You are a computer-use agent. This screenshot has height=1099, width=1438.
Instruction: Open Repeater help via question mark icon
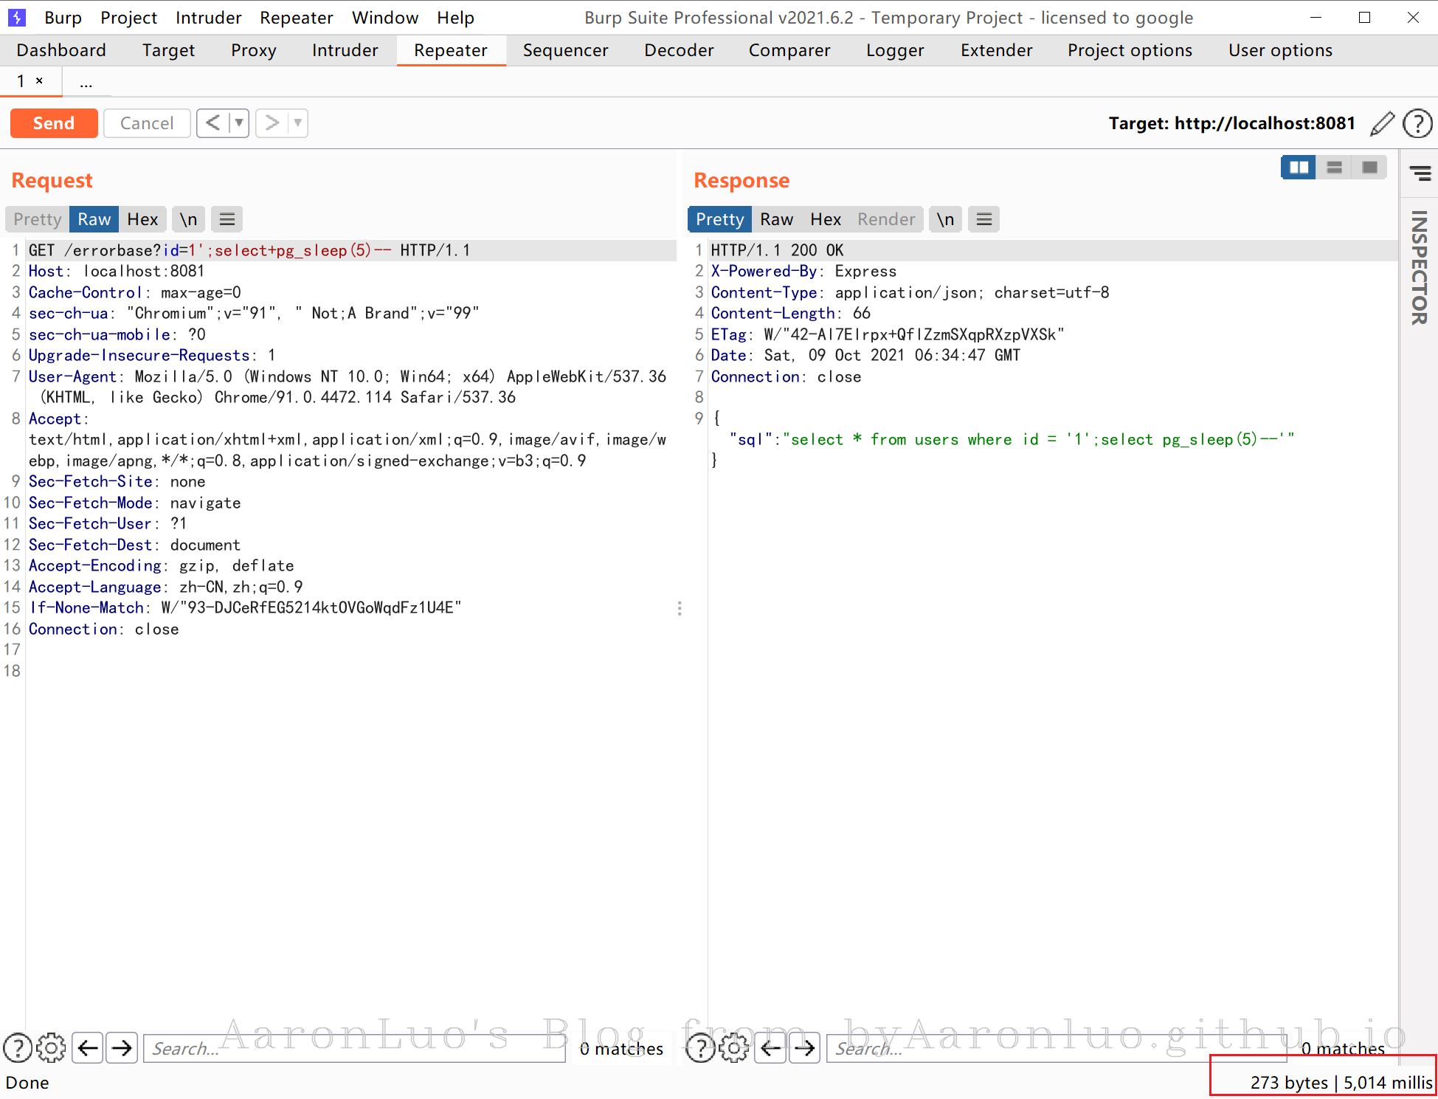(x=1417, y=123)
